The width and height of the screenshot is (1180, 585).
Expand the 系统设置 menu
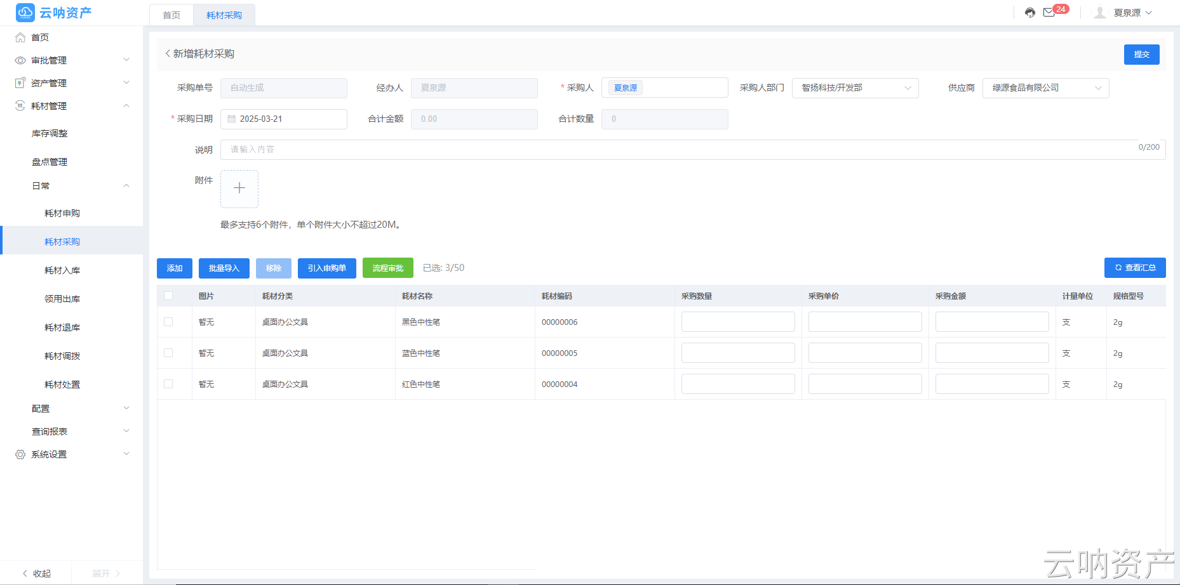(x=126, y=454)
